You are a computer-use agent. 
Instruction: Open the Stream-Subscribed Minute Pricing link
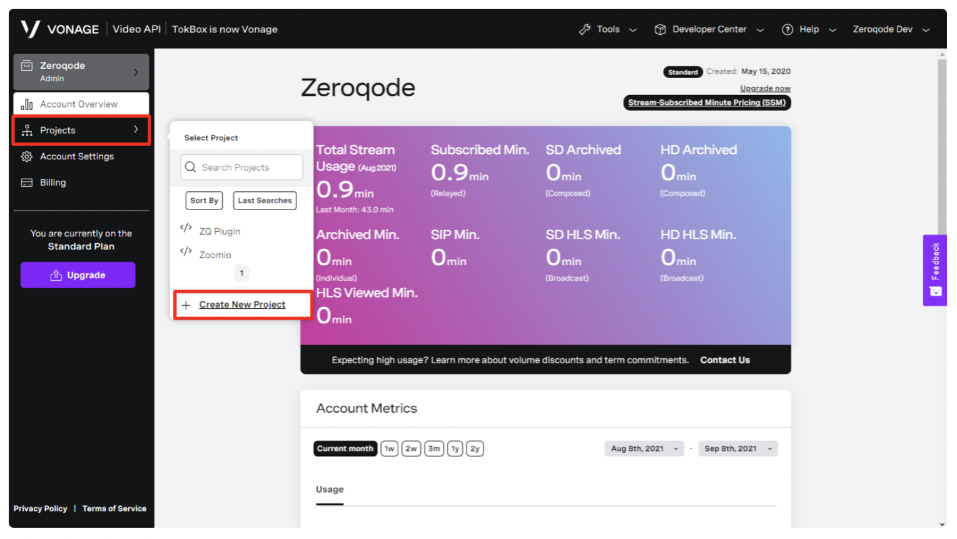707,103
